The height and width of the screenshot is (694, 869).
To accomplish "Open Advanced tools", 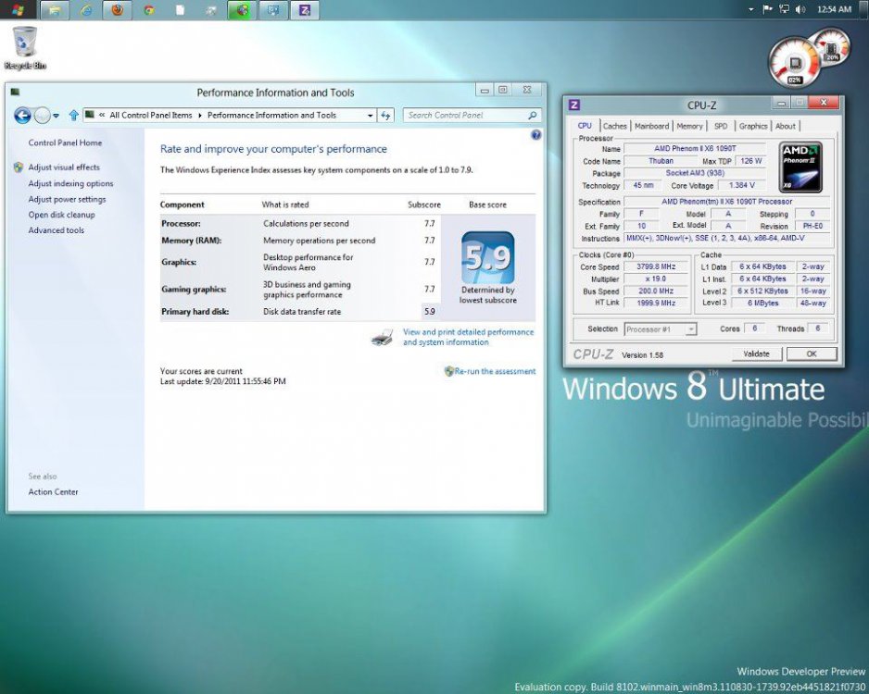I will [56, 230].
